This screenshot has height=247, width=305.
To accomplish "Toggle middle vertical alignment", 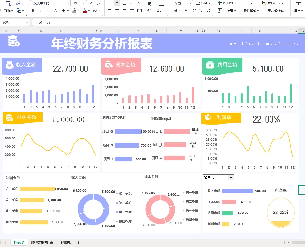I will [117, 3].
